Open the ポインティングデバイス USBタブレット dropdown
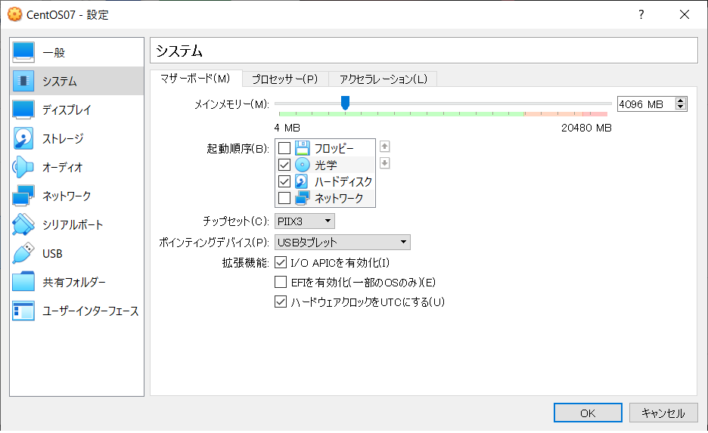Viewport: 708px width, 433px height. [x=342, y=243]
